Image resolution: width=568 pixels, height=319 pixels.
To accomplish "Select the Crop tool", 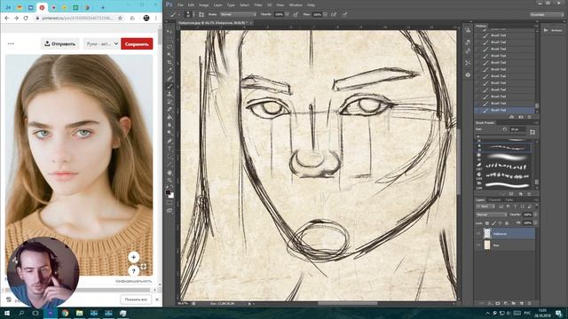I will coord(170,63).
